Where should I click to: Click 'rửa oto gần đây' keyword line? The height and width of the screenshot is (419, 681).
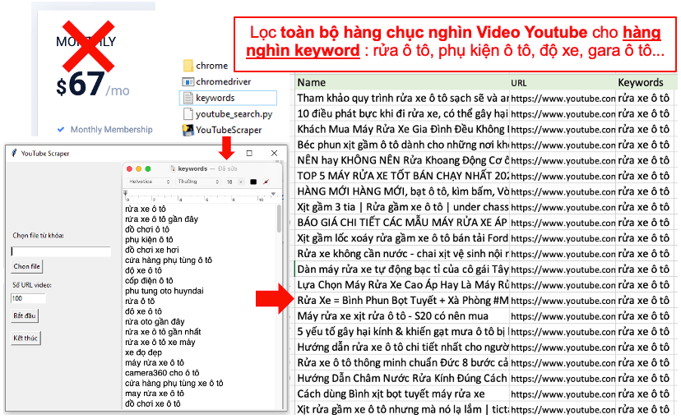coord(155,321)
